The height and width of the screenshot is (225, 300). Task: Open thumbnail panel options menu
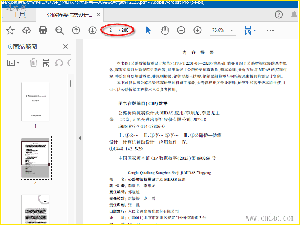(x=13, y=63)
